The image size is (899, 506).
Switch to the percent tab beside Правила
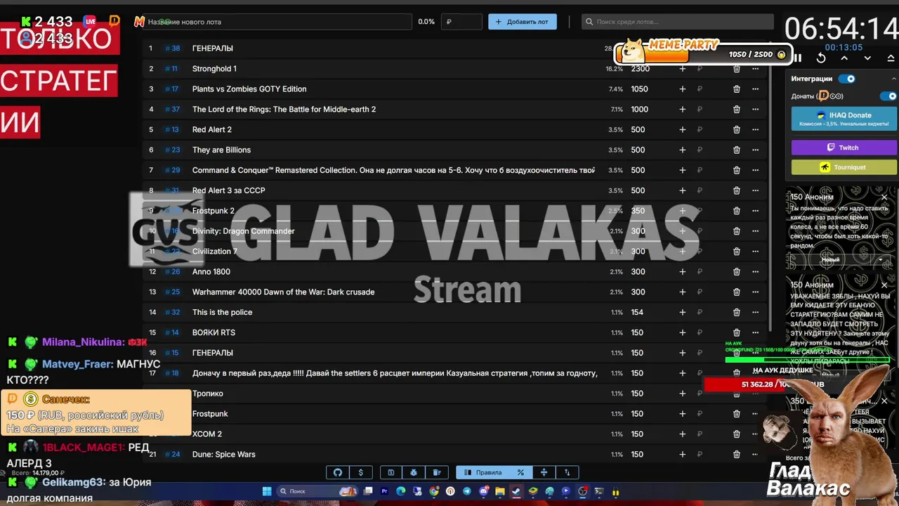[x=520, y=472]
